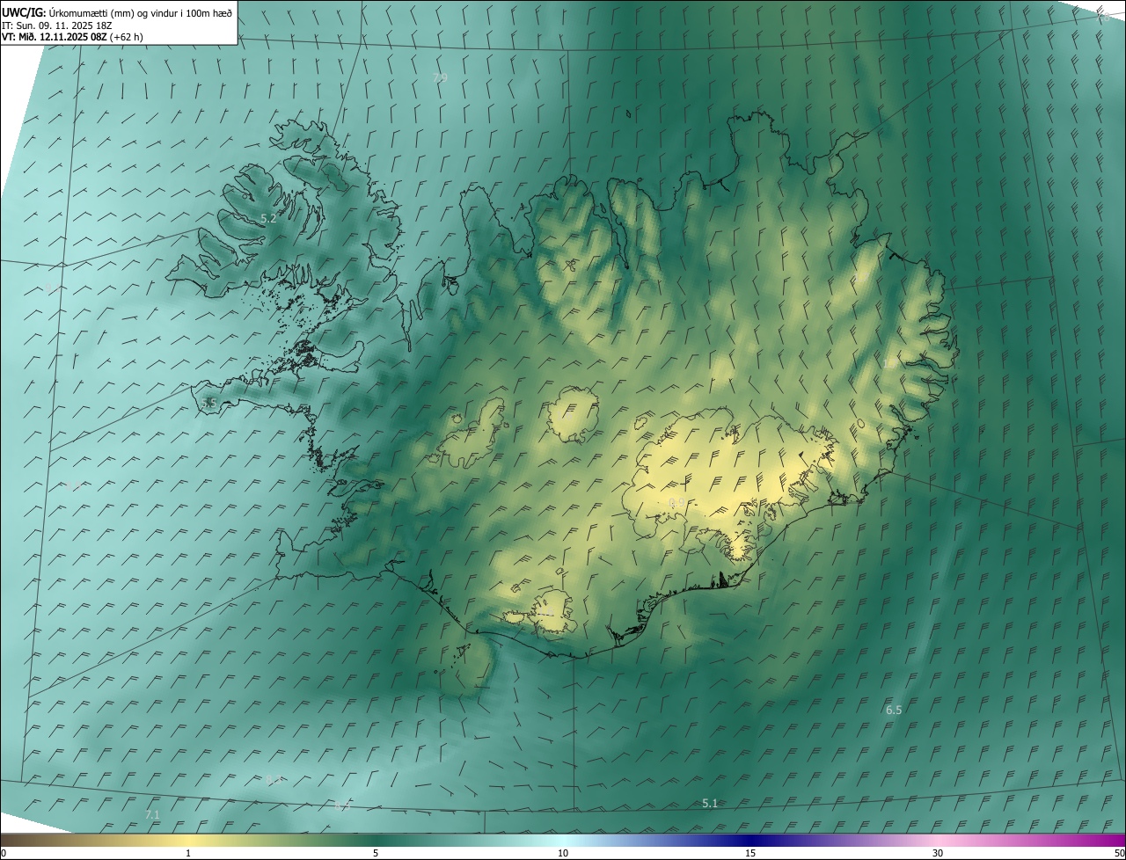Screen dimensions: 1126x860
Task: Click the valid time 'VT: Mið. 12.11.2025 08Z (+62 h)'
Action: tap(72, 37)
